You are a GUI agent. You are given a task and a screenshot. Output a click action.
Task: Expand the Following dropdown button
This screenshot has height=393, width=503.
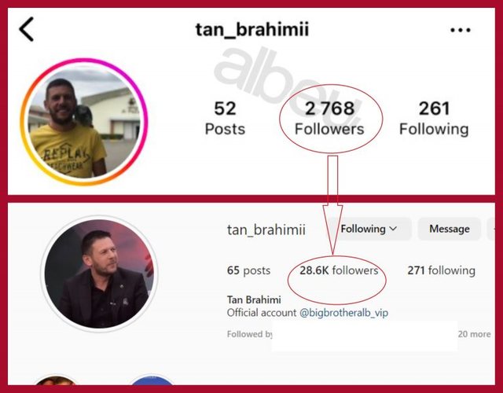coord(369,229)
